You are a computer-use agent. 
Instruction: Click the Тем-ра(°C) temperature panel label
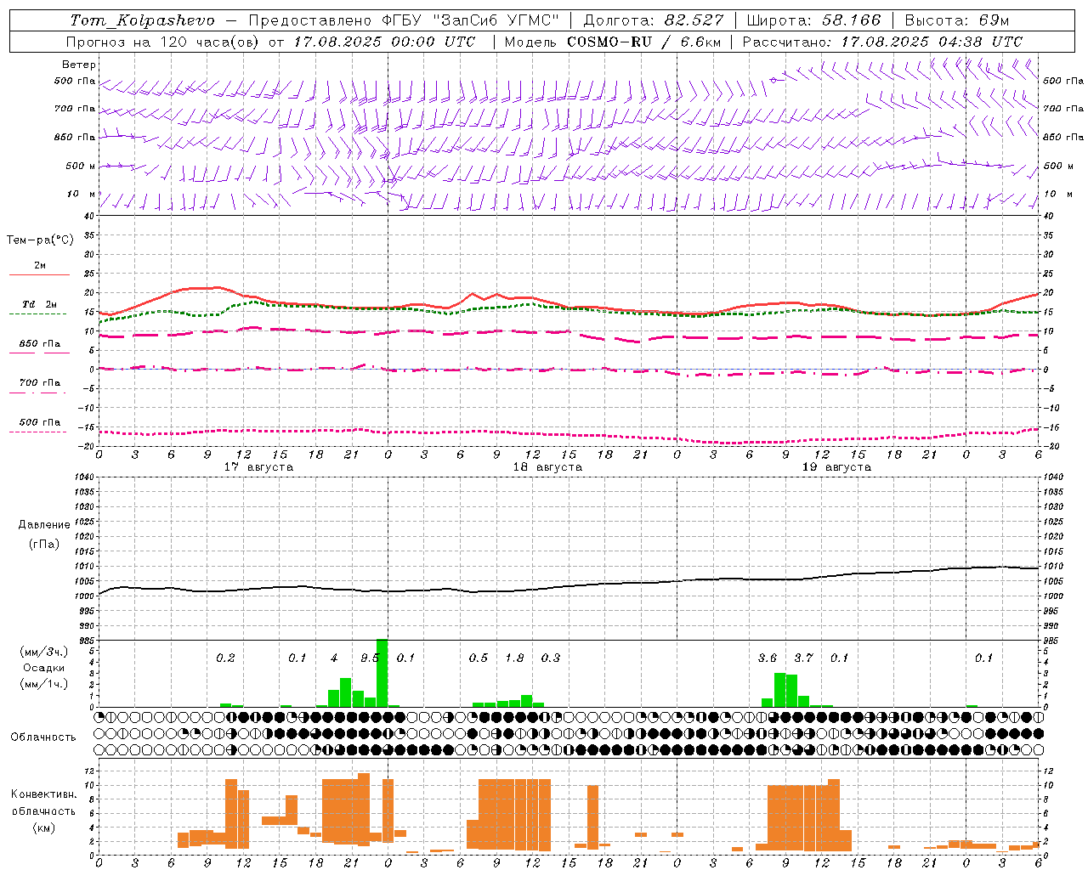[40, 240]
